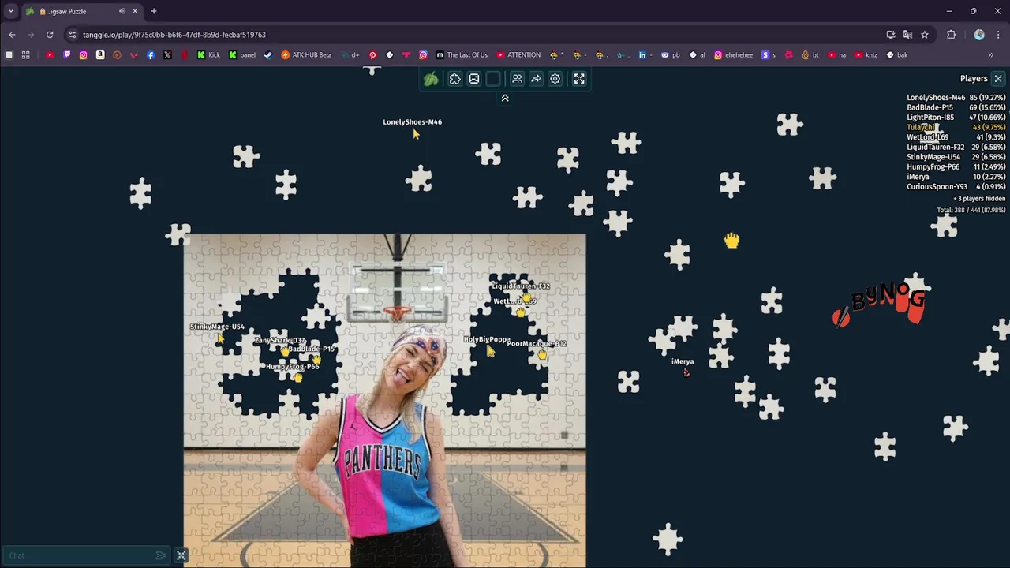Close the Players panel
Image resolution: width=1010 pixels, height=568 pixels.
(x=998, y=79)
